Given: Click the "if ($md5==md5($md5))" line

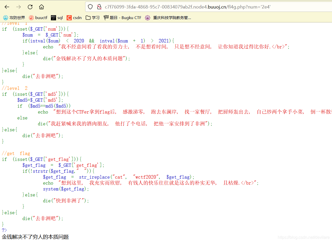Looking at the screenshot, I should 44,106.
